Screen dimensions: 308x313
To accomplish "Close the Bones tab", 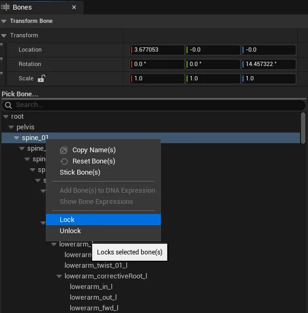I will pyautogui.click(x=74, y=7).
